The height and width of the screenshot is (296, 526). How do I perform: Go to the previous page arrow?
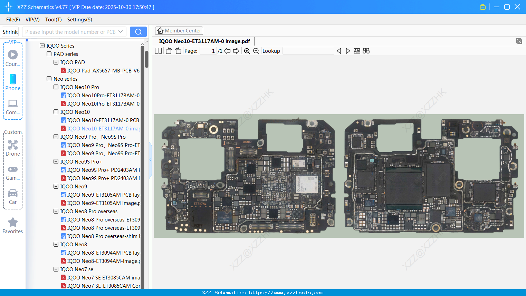pyautogui.click(x=227, y=51)
